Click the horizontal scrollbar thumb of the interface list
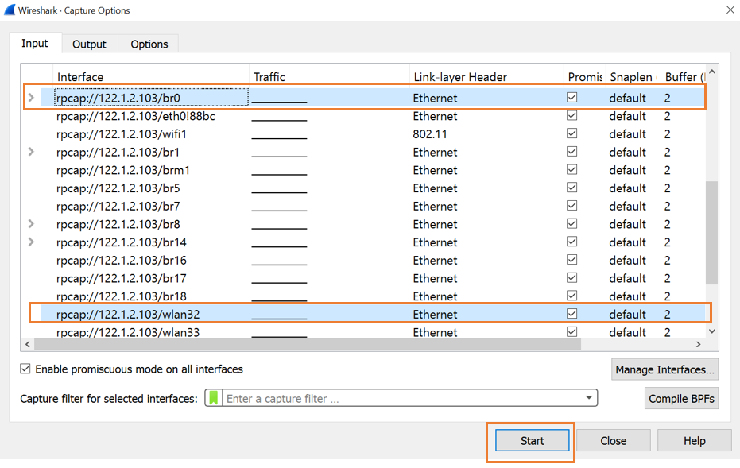The width and height of the screenshot is (740, 468). coord(308,344)
